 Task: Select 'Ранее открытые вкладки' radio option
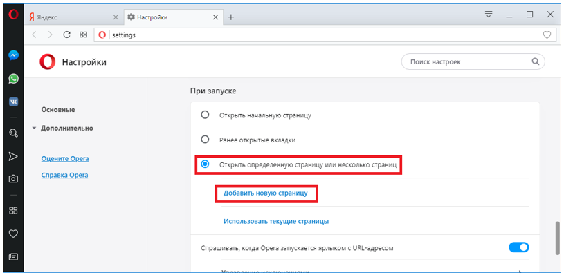coord(205,140)
